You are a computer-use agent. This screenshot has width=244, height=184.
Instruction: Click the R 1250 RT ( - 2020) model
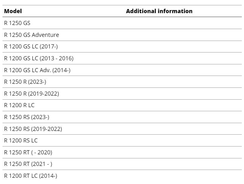coord(28,152)
